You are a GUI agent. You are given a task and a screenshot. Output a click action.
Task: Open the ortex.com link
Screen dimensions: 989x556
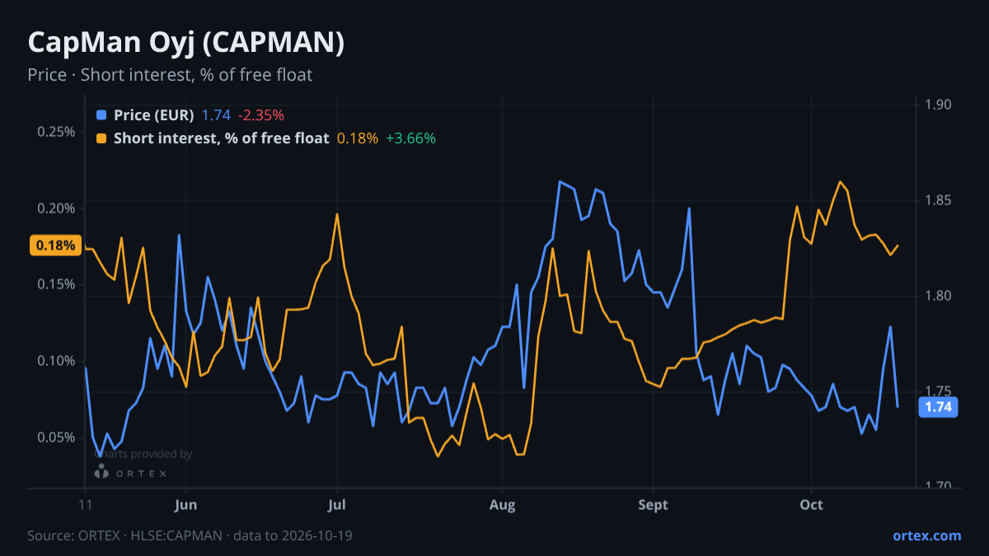coord(927,535)
